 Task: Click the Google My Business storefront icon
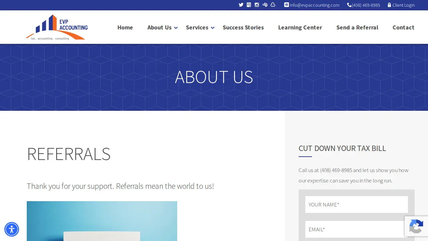click(249, 5)
